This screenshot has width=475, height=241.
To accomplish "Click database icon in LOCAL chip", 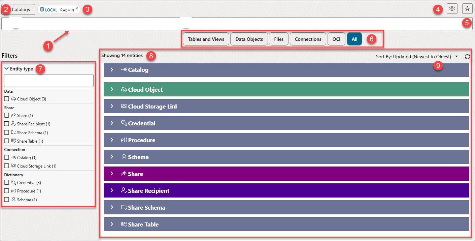I will (x=42, y=10).
